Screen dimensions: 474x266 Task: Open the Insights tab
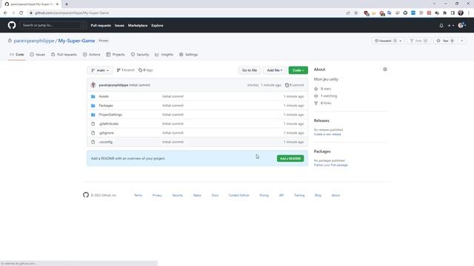(164, 55)
